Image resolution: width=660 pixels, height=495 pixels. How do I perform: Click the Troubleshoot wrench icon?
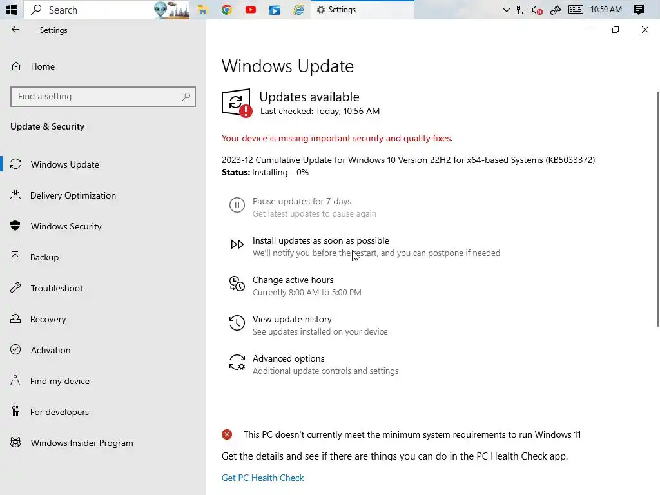coord(15,288)
